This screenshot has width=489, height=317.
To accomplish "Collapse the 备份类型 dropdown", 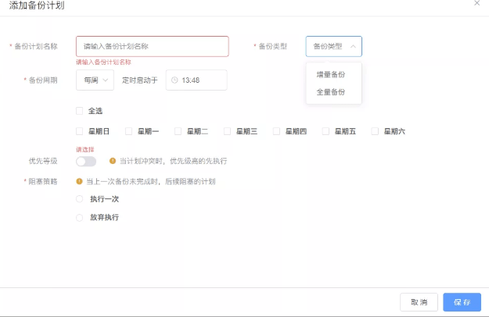I will click(334, 46).
